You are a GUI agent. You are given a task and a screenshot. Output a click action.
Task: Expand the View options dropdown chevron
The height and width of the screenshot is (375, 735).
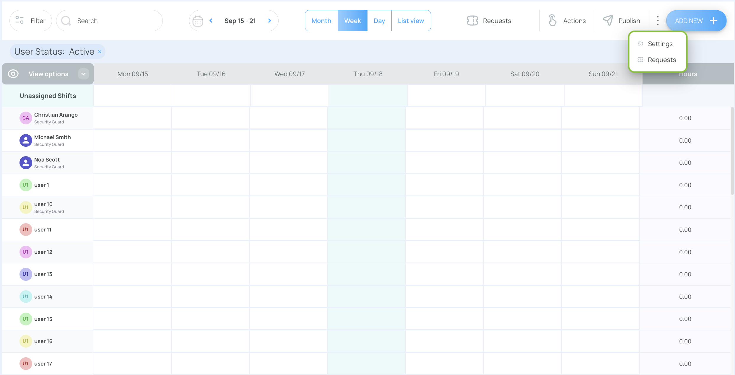(84, 74)
